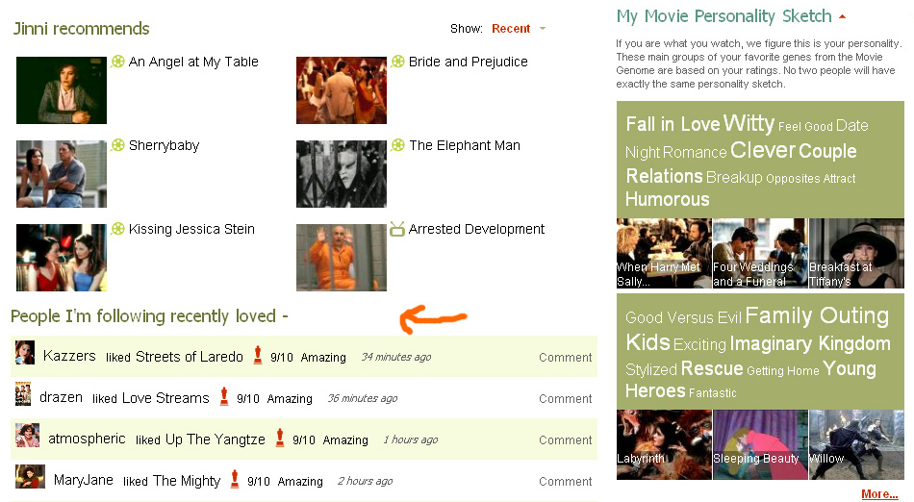
Task: Click the TV icon beside Arrested Development
Action: tap(397, 229)
